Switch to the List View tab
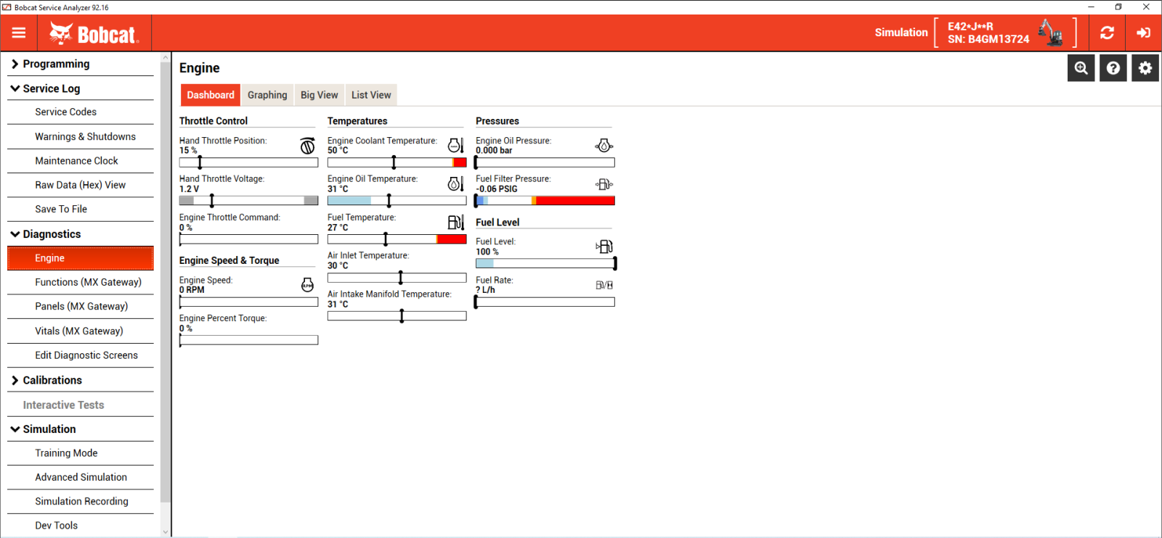The width and height of the screenshot is (1162, 538). click(x=371, y=95)
